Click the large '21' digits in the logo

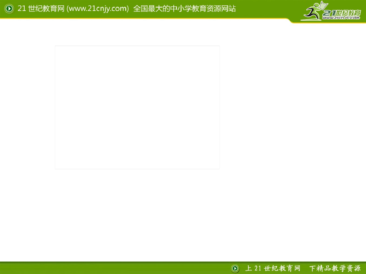pyautogui.click(x=329, y=14)
